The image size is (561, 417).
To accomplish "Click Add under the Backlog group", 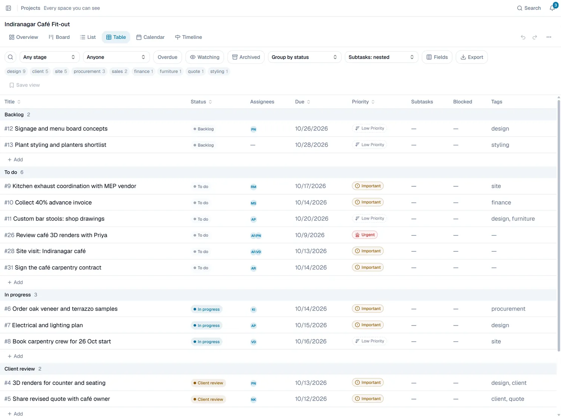I will (15, 160).
